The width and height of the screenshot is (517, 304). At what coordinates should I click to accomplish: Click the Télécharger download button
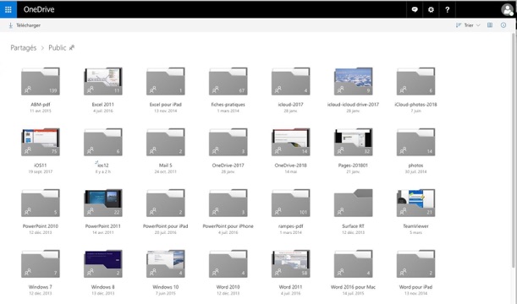[25, 25]
